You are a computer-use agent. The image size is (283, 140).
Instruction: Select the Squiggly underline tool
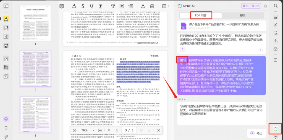[x=100, y=6]
